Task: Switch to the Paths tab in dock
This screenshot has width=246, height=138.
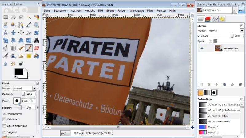Action: [x=215, y=19]
